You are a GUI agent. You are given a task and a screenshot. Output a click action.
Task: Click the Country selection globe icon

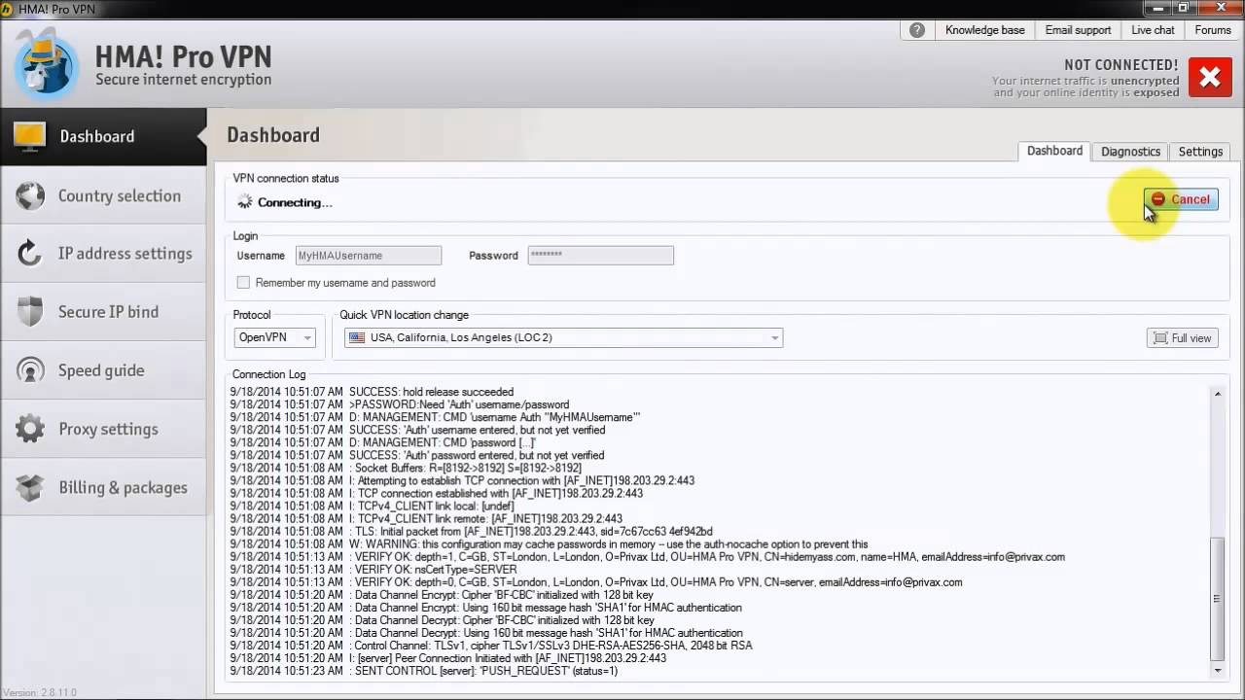pos(30,195)
